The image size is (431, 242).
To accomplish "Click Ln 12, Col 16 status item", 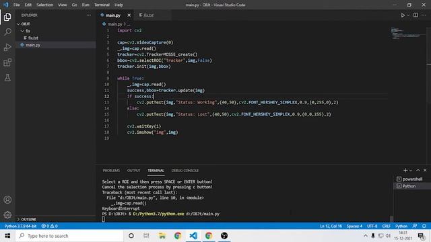I will pos(331,226).
